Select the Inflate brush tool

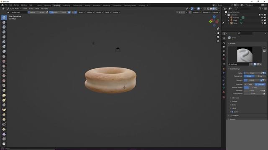4,47
